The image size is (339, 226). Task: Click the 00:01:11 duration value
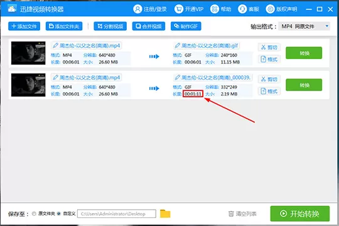coord(193,94)
